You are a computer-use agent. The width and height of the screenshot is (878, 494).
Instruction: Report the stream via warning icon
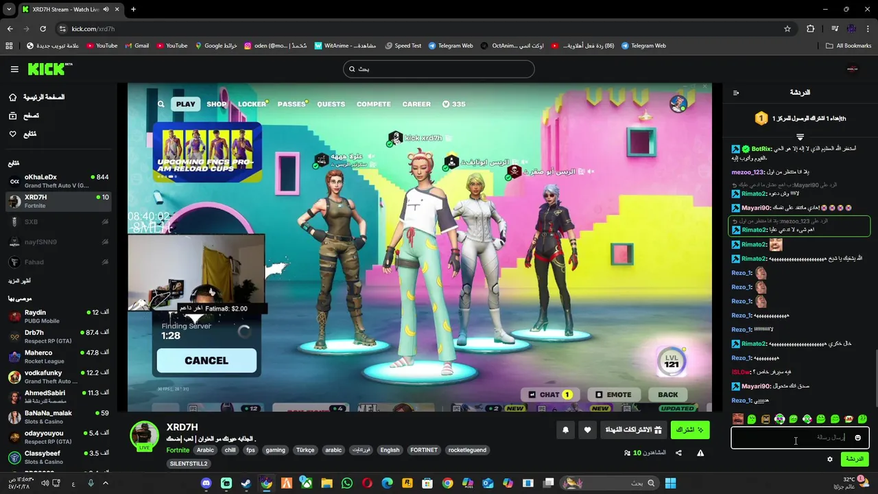[700, 453]
